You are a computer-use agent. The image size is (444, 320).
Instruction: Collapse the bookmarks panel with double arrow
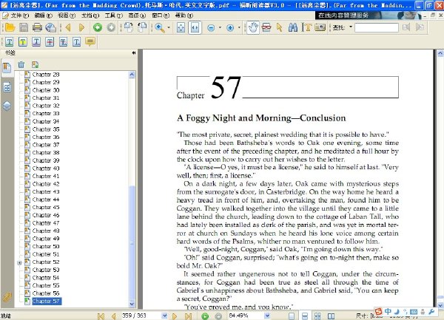click(134, 53)
